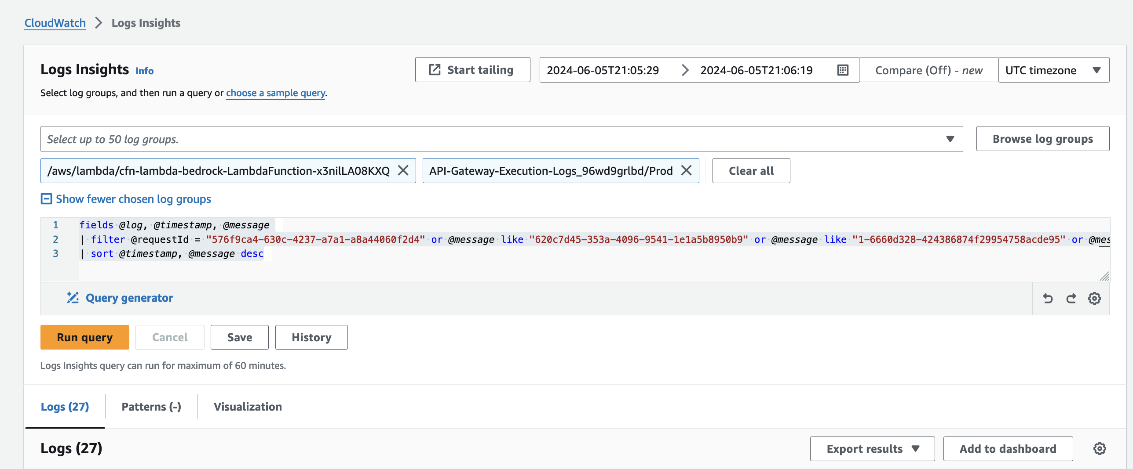Click the Query generator wand icon
Viewport: 1133px width, 469px height.
point(73,298)
